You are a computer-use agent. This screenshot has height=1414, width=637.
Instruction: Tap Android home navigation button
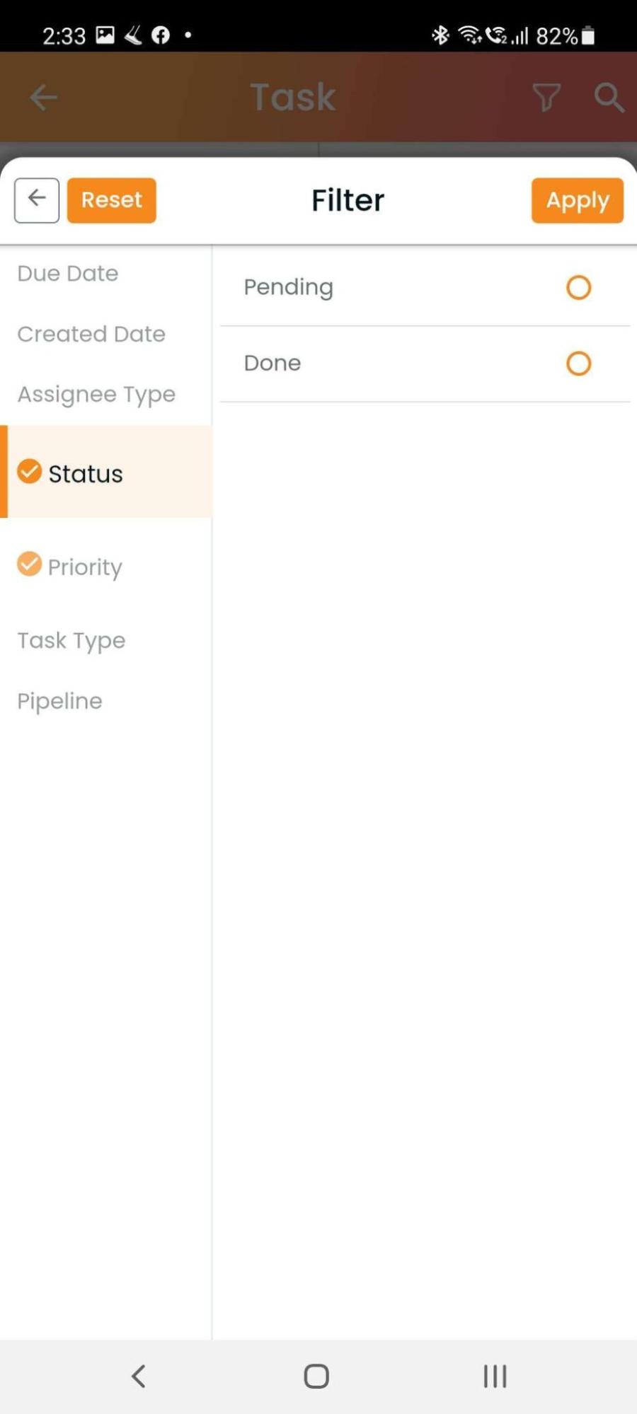[316, 1376]
